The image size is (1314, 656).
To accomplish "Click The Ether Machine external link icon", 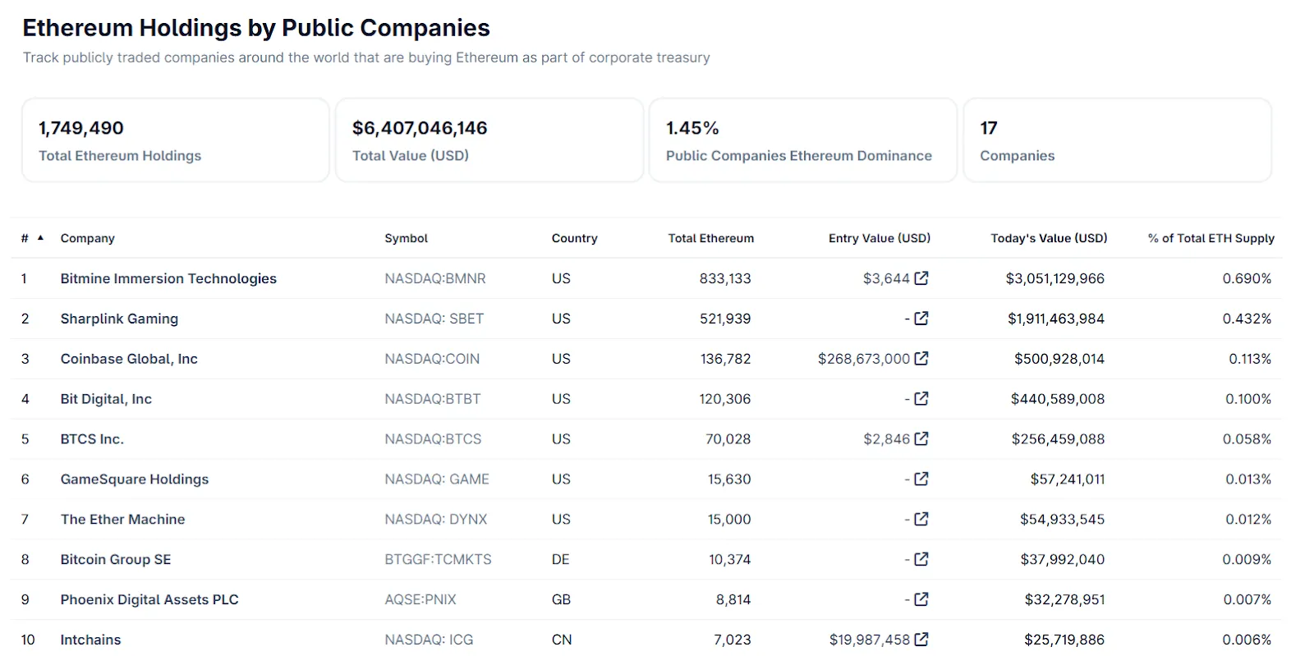I will 921,520.
